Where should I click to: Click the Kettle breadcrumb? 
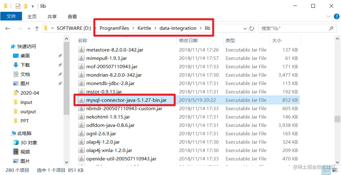click(x=144, y=28)
